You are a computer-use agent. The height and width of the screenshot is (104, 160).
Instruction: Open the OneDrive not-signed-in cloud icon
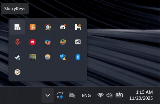pyautogui.click(x=72, y=95)
